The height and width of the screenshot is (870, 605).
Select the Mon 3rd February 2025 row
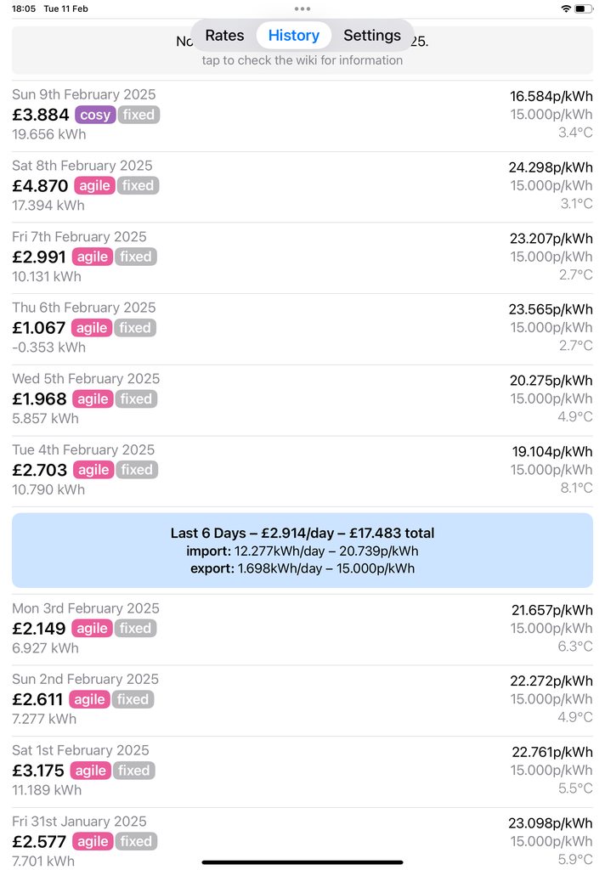pos(302,629)
